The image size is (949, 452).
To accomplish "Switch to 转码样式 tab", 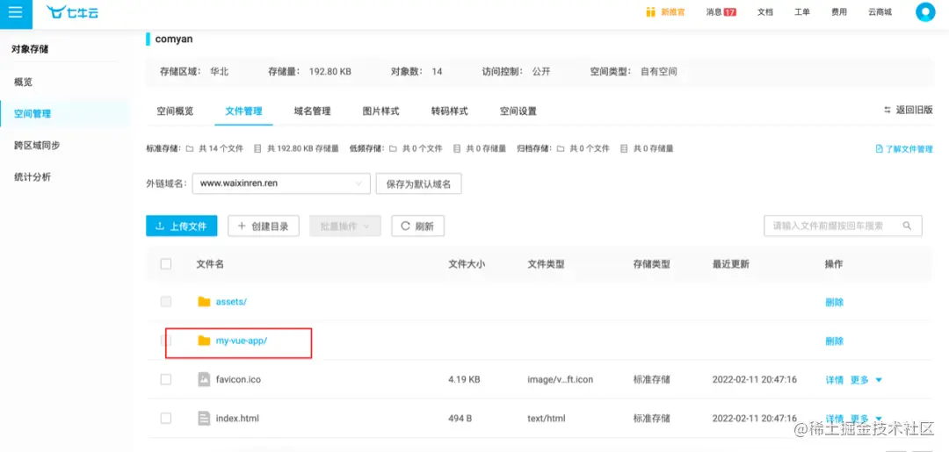I will click(x=450, y=111).
